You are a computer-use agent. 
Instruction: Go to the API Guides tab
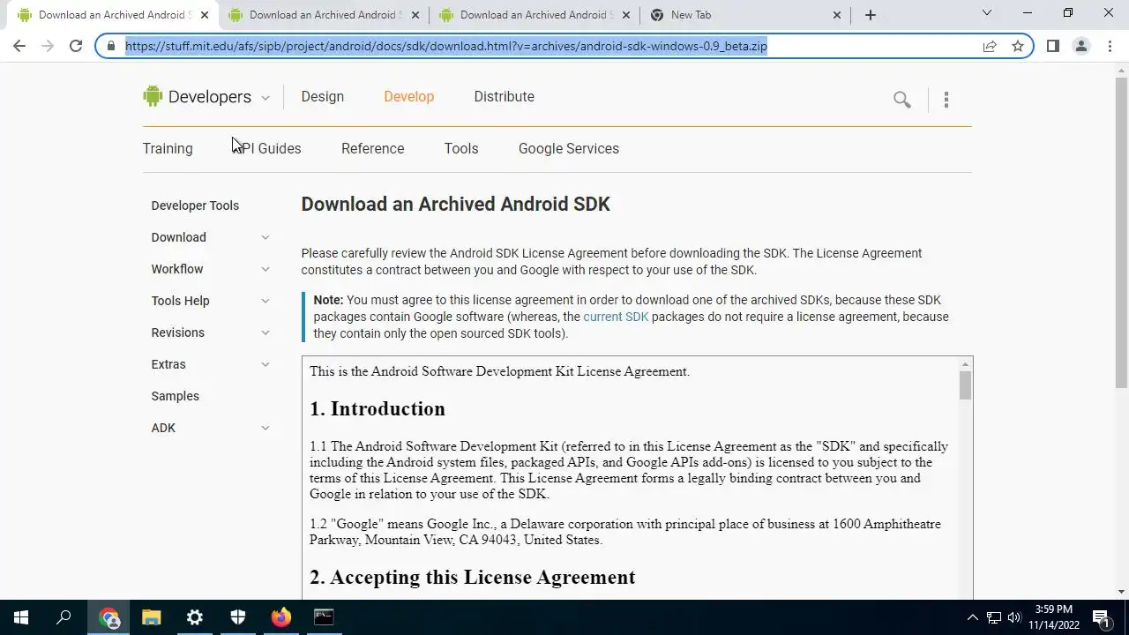click(267, 148)
